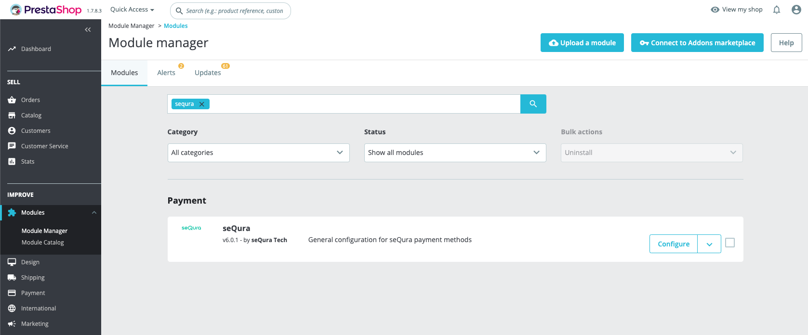Open the All categories dropdown

click(x=258, y=153)
